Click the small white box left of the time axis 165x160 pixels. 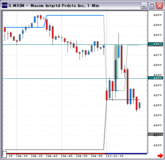(4, 154)
